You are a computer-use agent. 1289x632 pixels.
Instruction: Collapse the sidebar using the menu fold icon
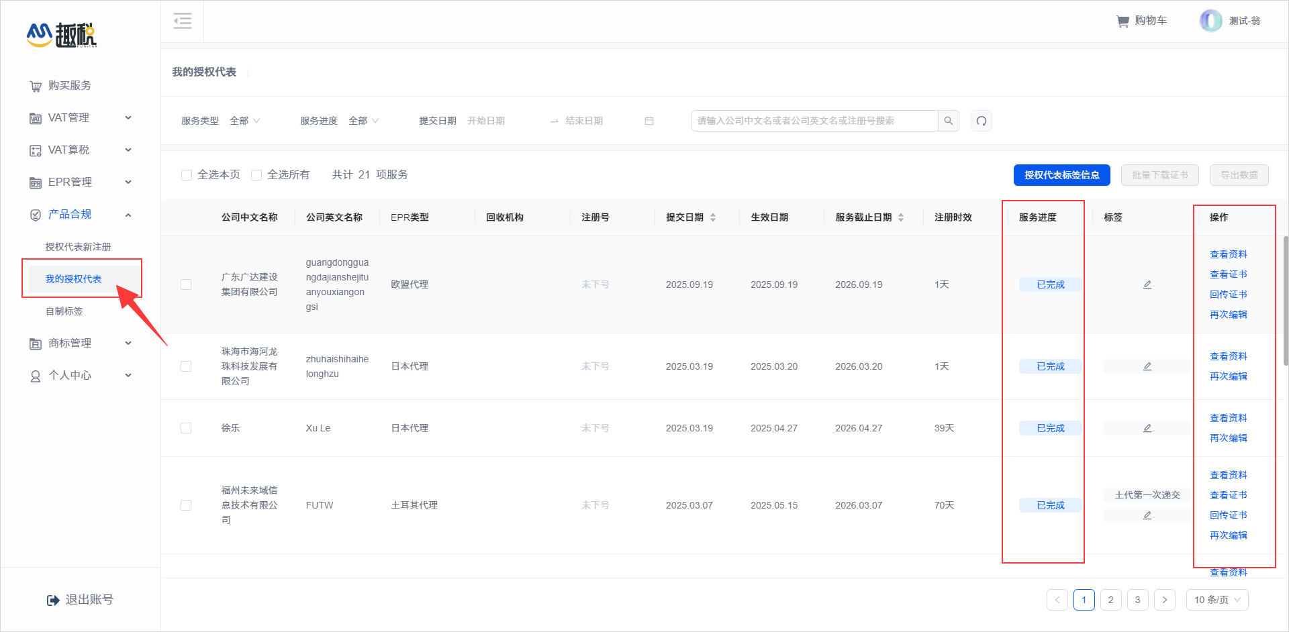(x=182, y=21)
